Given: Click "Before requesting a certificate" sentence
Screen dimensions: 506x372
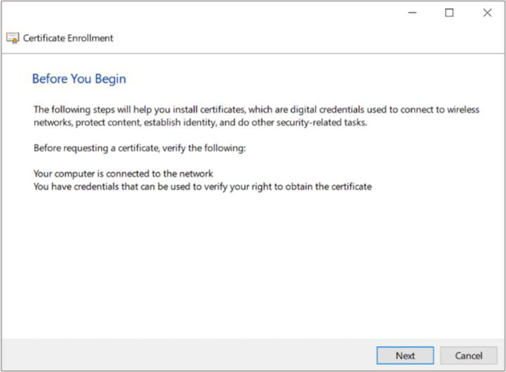Looking at the screenshot, I should coord(140,148).
